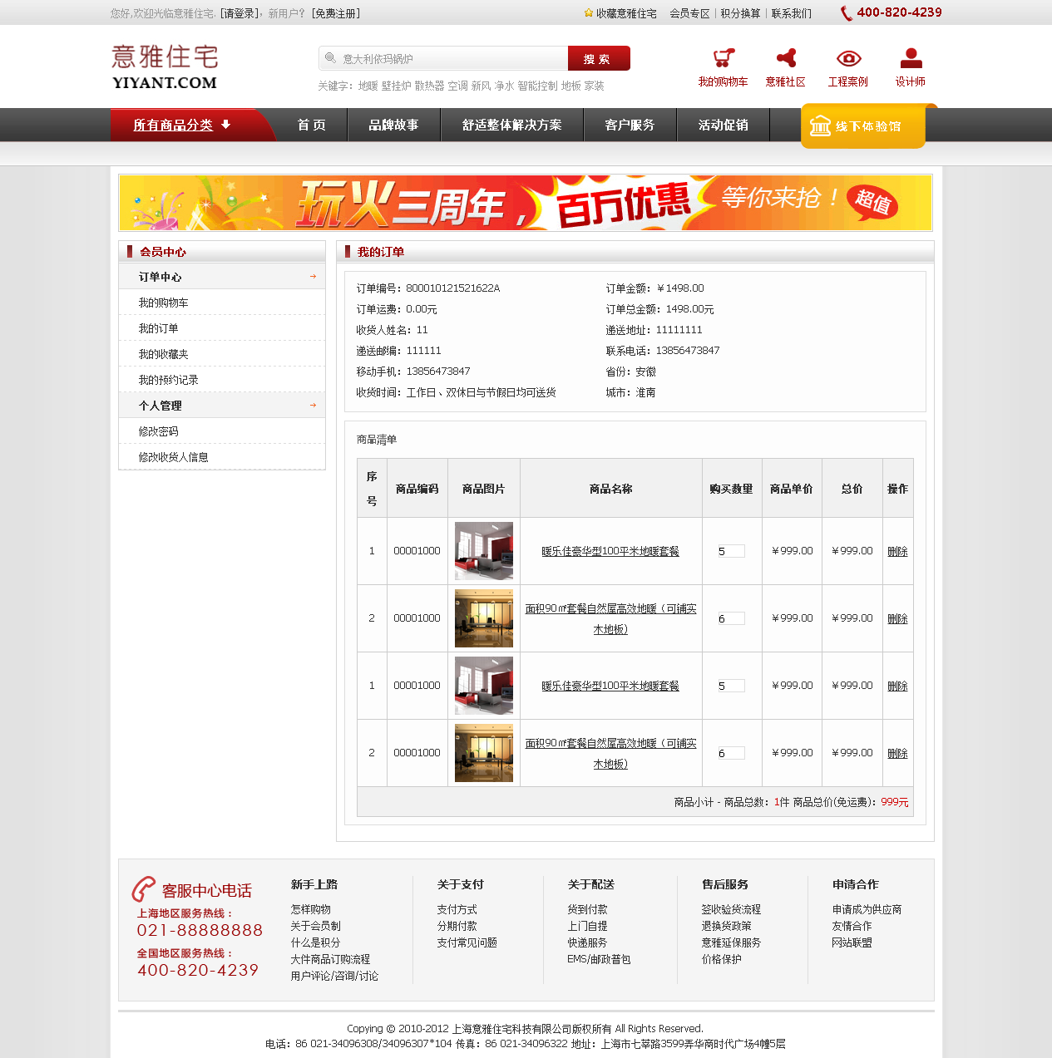Image resolution: width=1052 pixels, height=1058 pixels.
Task: Click 删除 link for first order row
Action: coord(896,551)
